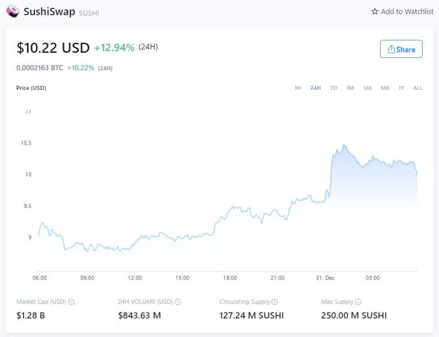Show the 6M chart range

pos(384,88)
